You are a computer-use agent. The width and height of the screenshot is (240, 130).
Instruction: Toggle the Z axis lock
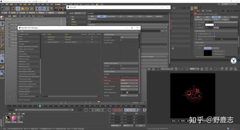[47, 9]
